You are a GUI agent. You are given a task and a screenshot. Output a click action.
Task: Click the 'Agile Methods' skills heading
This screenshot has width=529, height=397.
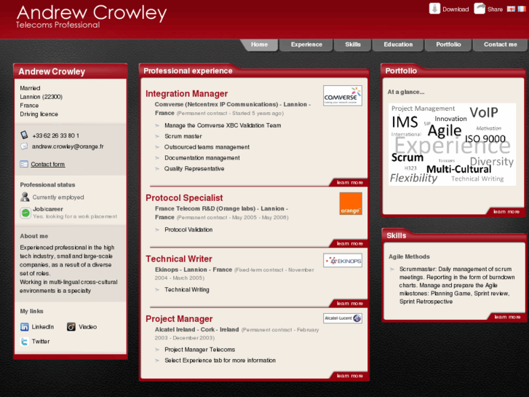(409, 256)
